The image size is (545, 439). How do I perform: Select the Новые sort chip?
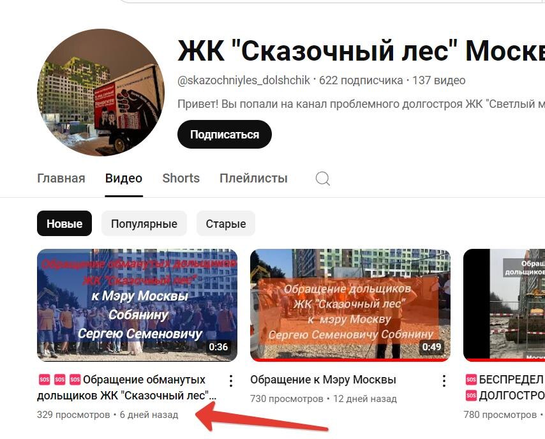click(64, 223)
